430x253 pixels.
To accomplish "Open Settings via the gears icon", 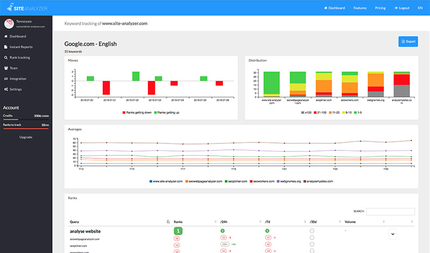I will coord(6,89).
